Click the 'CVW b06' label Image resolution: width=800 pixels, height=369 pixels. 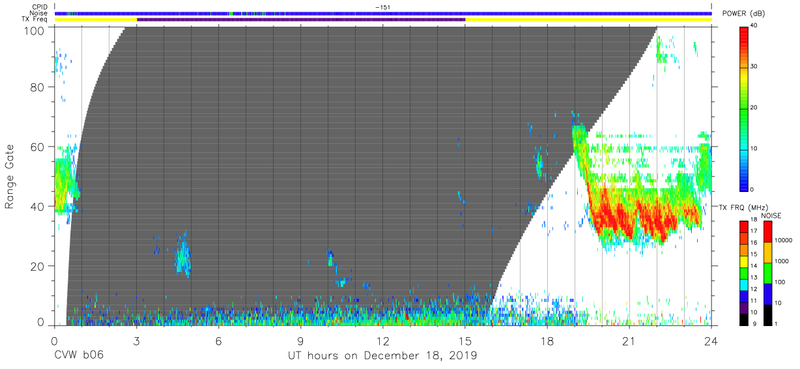point(78,356)
